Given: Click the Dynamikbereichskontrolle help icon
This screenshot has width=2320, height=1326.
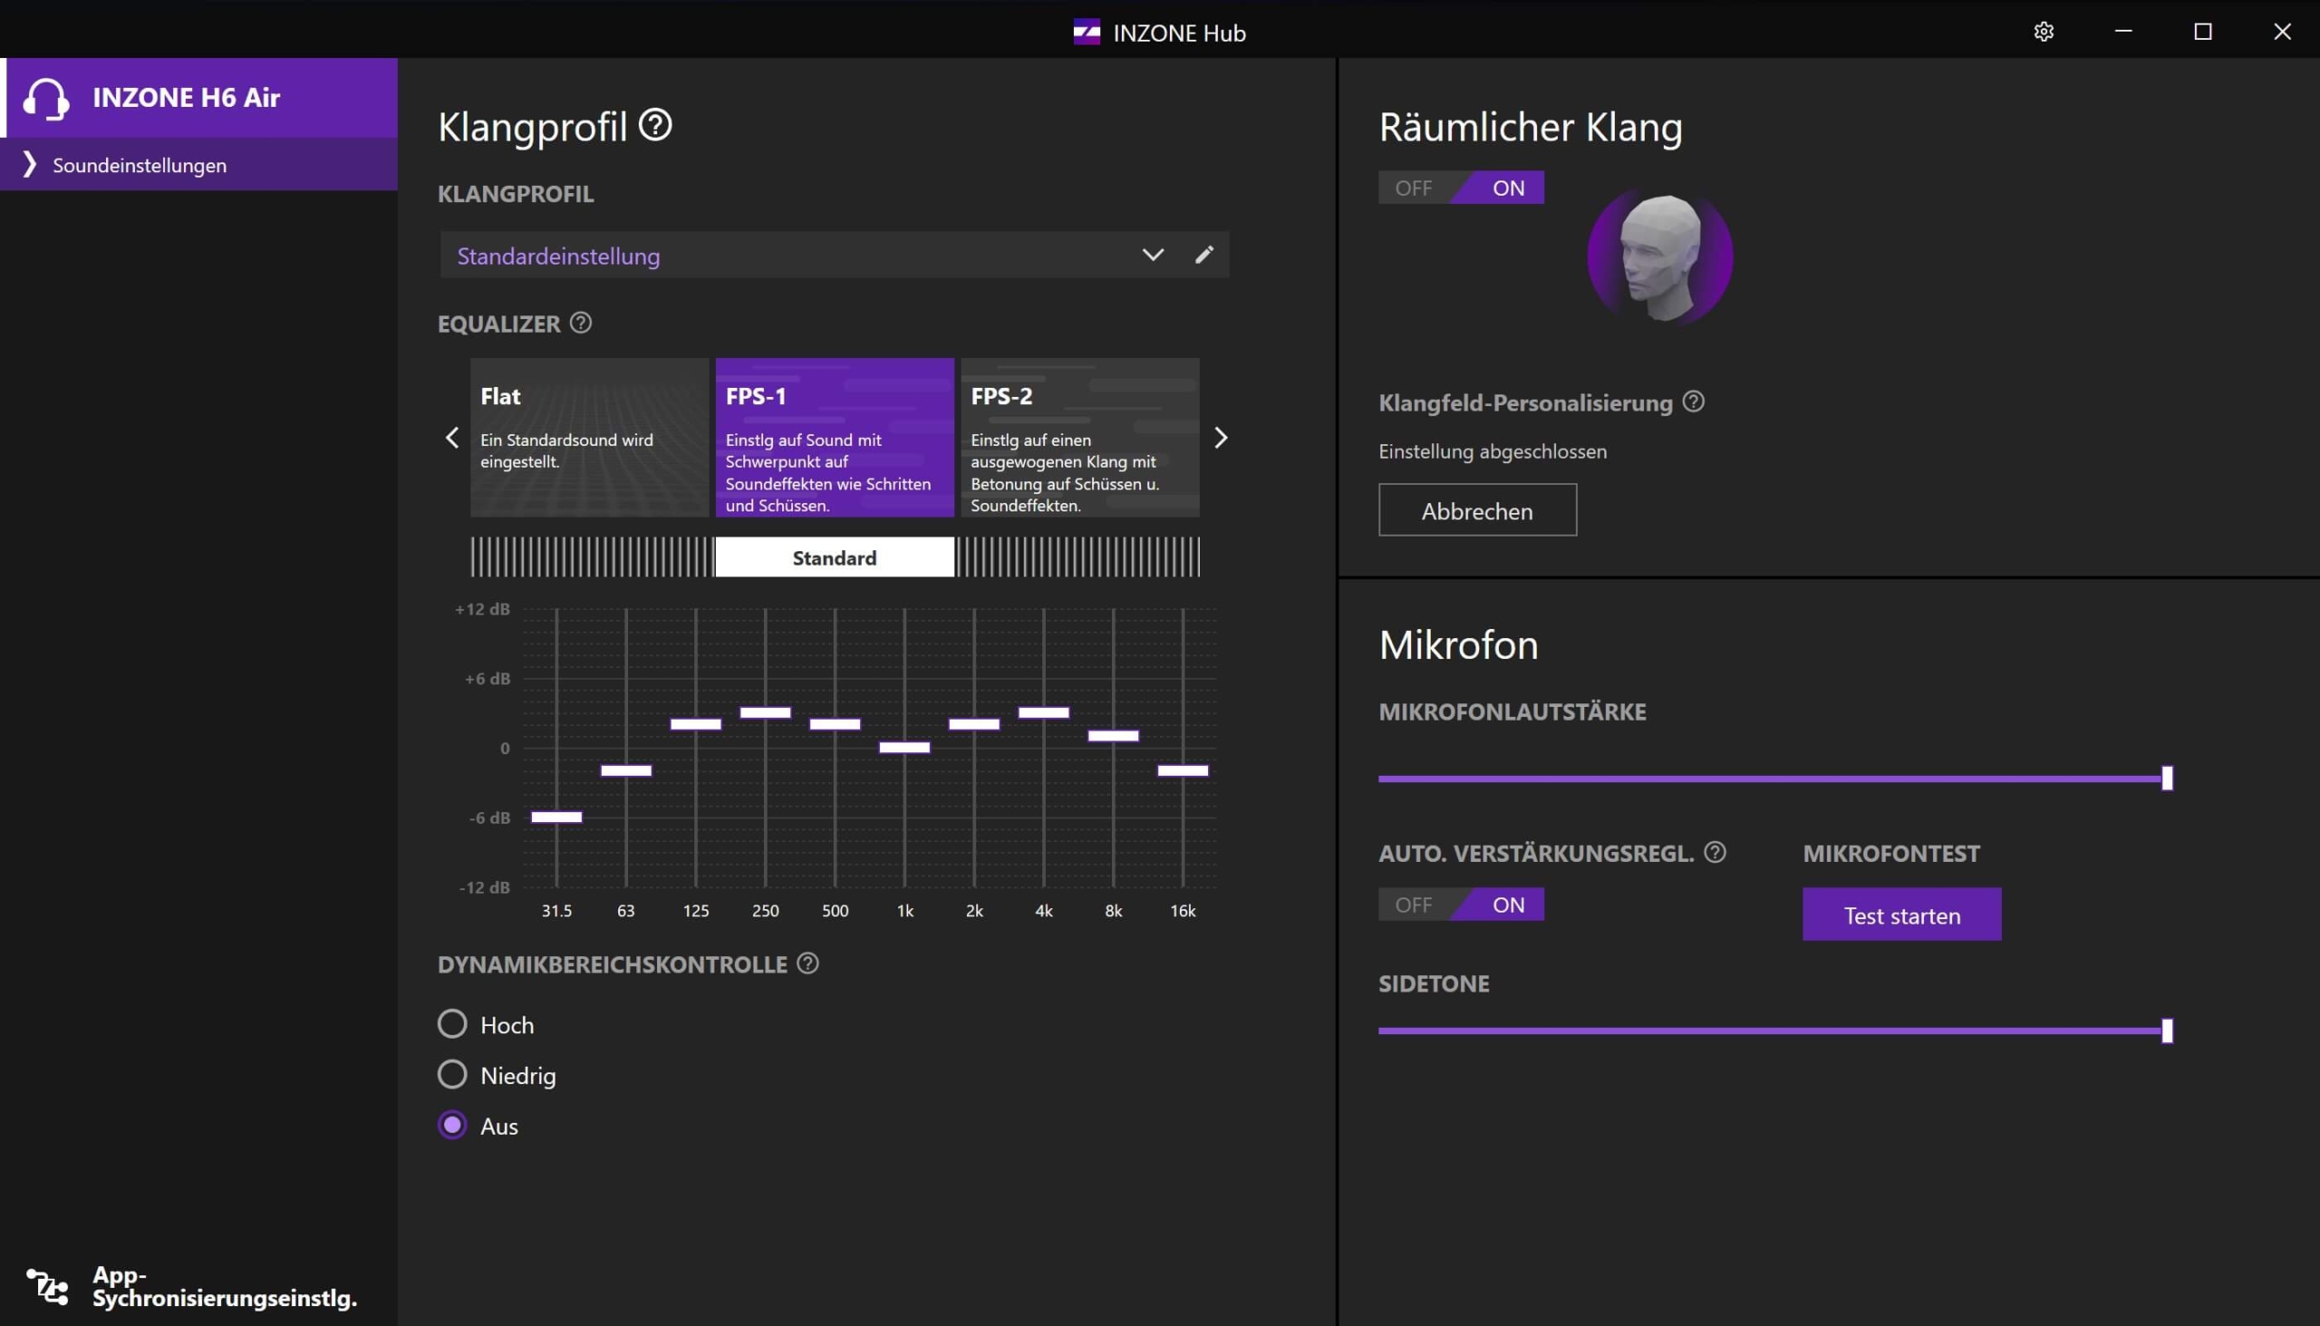Looking at the screenshot, I should tap(807, 963).
